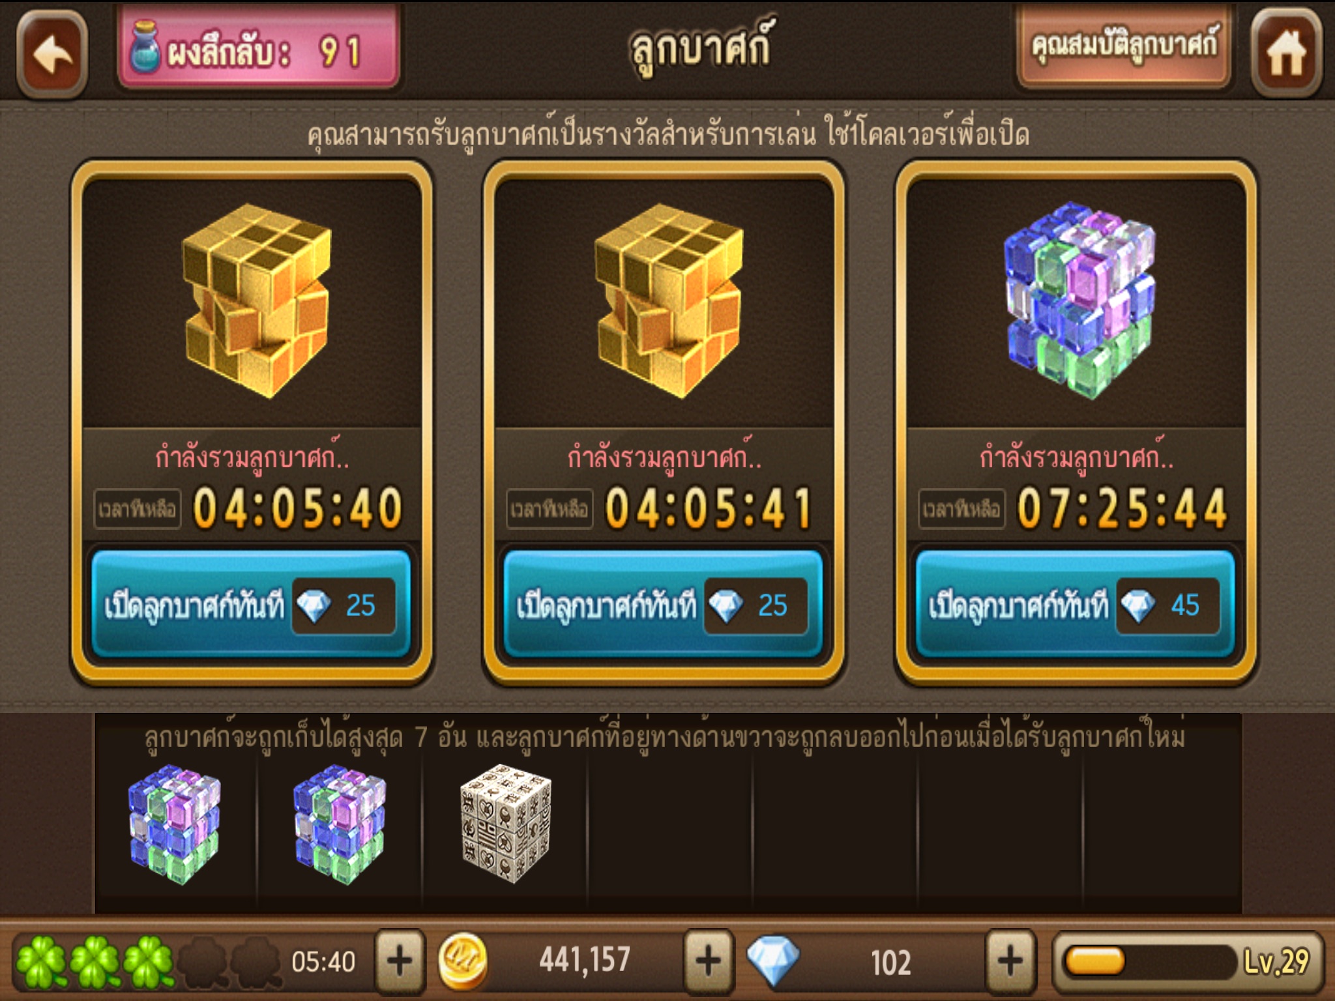Add more diamonds with plus button
The image size is (1335, 1001).
(1010, 960)
